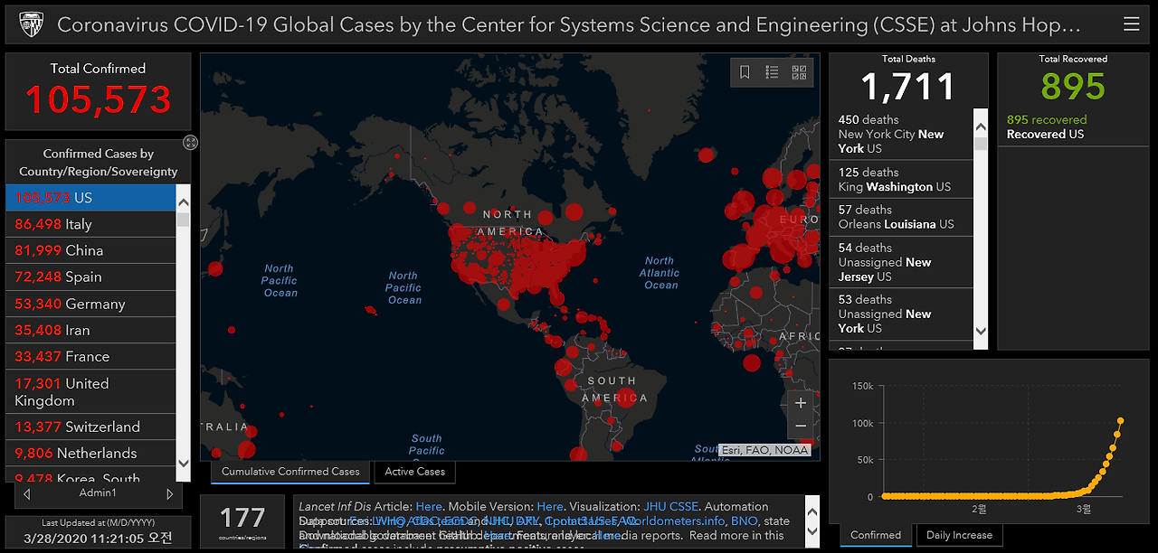The image size is (1158, 553).
Task: Open the Mobile Version Here link
Action: (550, 507)
